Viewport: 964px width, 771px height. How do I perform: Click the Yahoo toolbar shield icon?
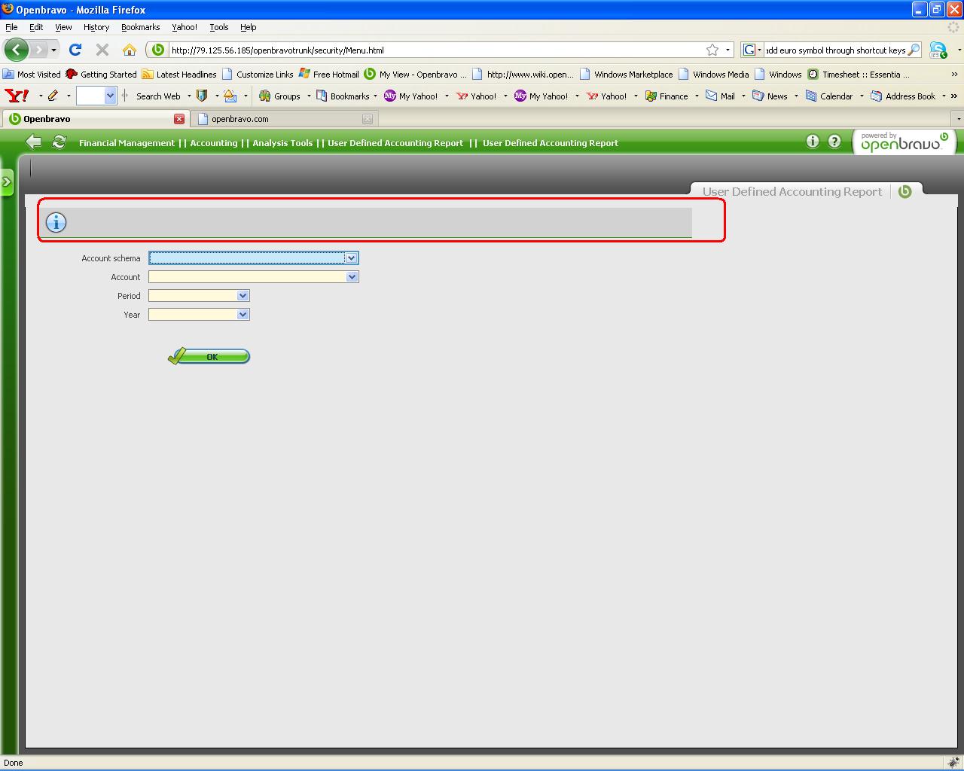pos(202,96)
